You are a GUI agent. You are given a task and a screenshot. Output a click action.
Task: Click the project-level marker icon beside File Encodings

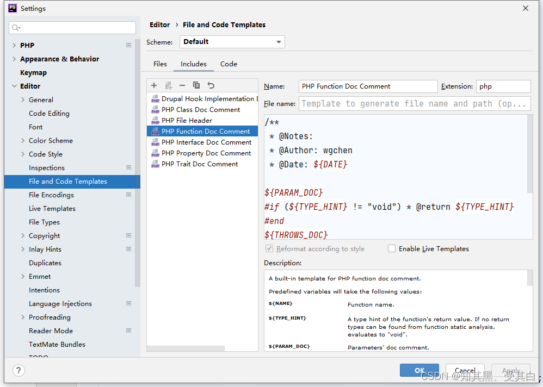(128, 195)
